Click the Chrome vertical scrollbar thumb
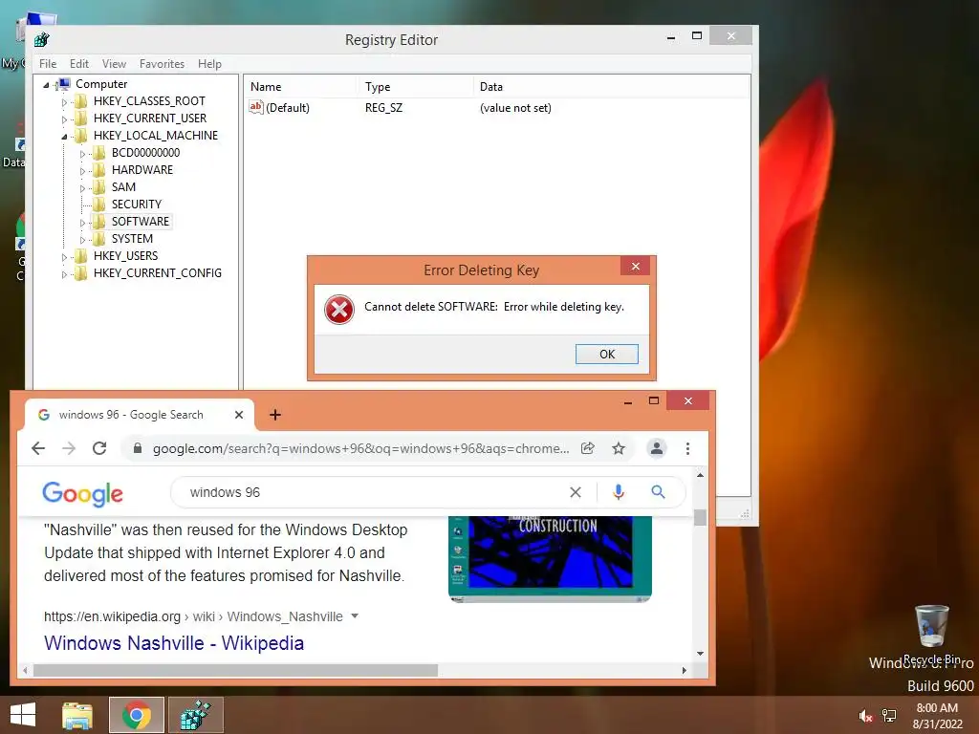The image size is (979, 734). point(700,517)
